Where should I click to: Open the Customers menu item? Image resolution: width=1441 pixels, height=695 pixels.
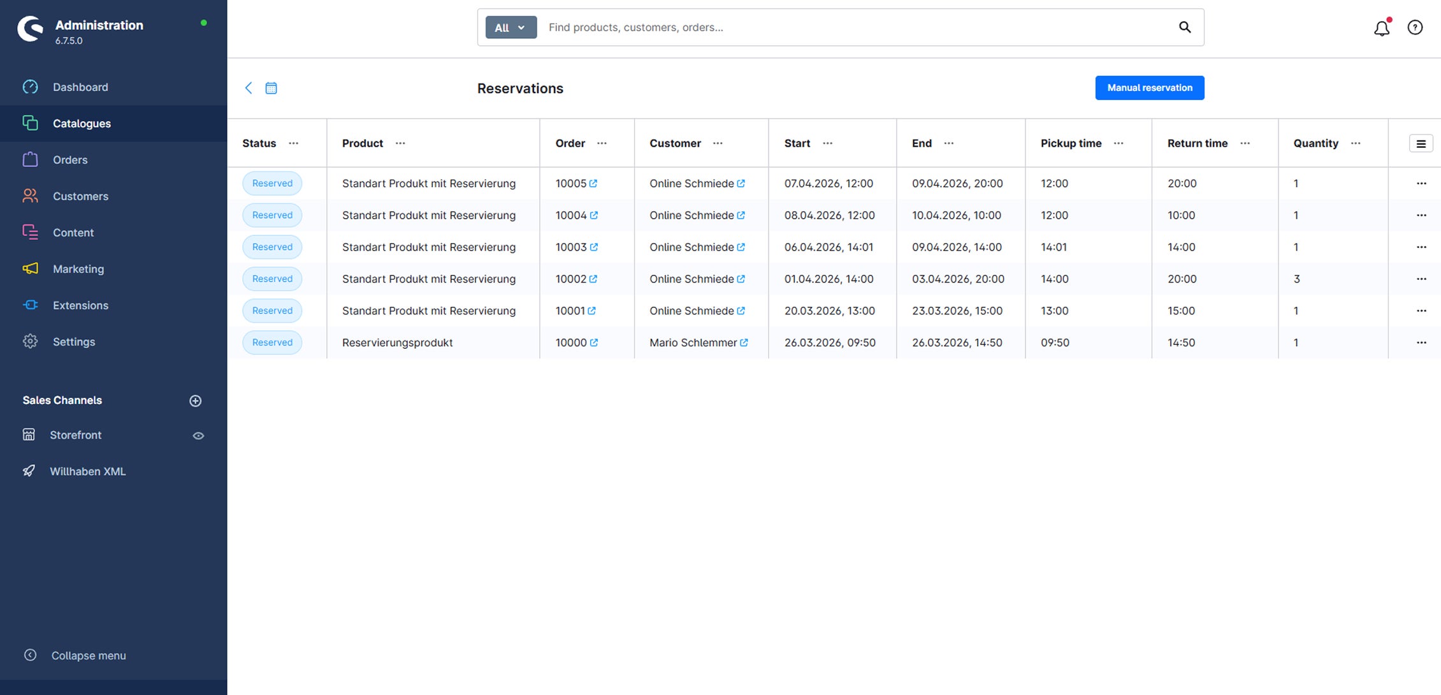click(x=113, y=196)
